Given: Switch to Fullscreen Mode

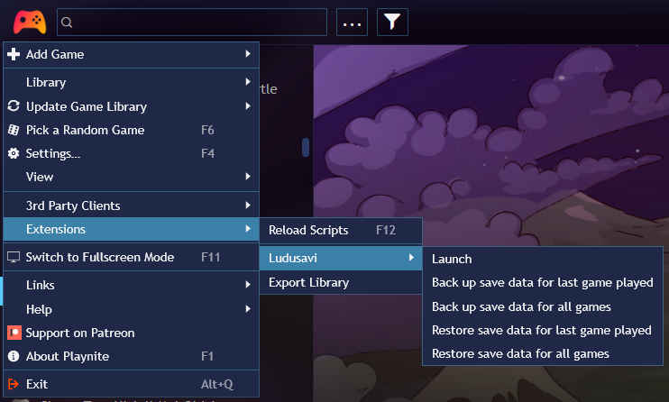Looking at the screenshot, I should point(131,257).
